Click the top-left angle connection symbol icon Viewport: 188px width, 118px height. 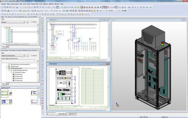pos(58,14)
